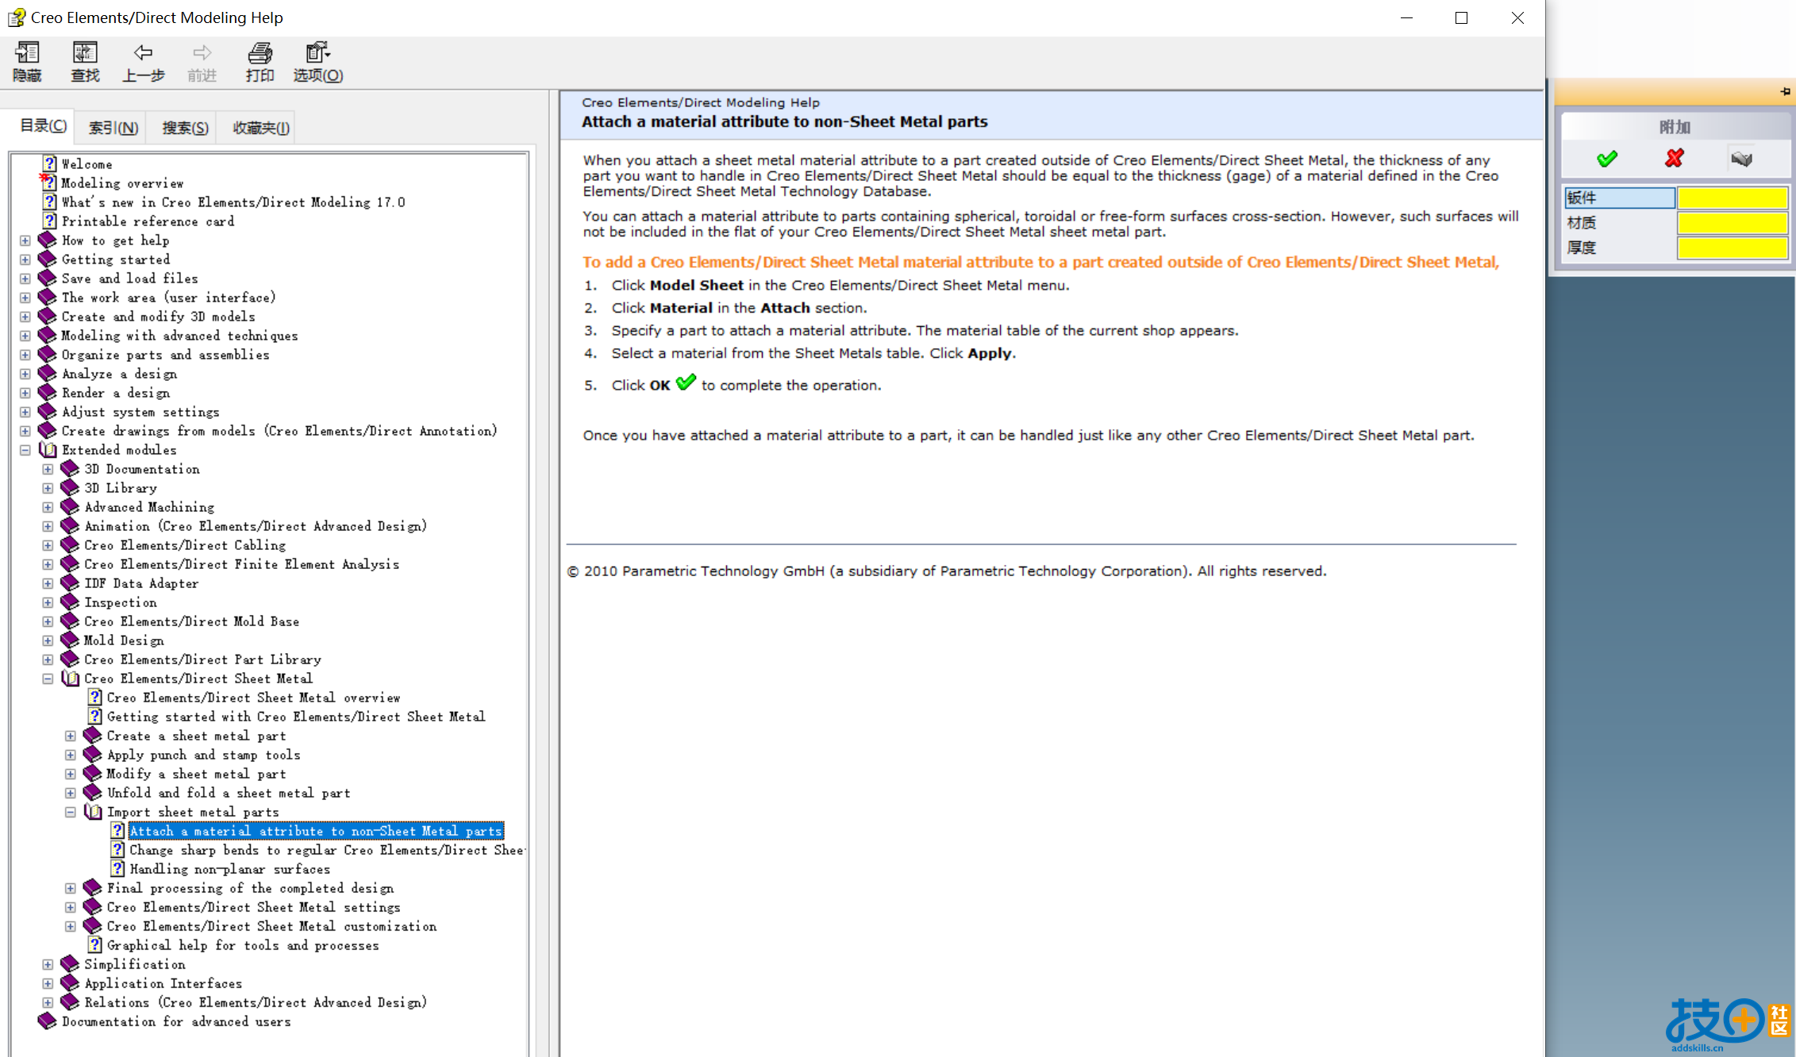Maximize the Help window
This screenshot has width=1796, height=1057.
click(1461, 17)
